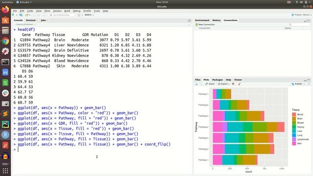Click the workspace panes grid icon
This screenshot has height=176, width=313.
(x=79, y=15)
